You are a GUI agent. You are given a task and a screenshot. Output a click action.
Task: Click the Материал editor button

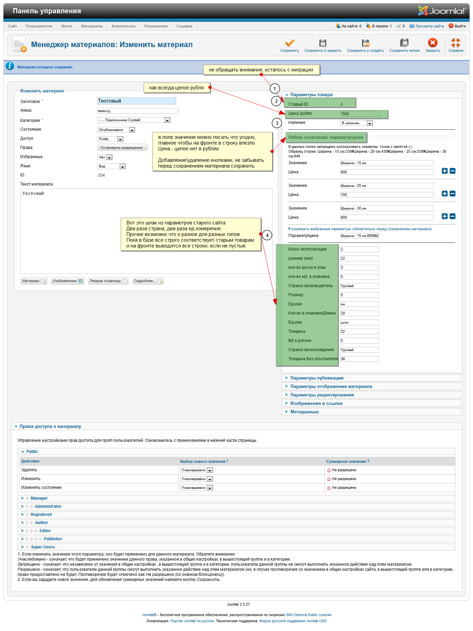[33, 281]
